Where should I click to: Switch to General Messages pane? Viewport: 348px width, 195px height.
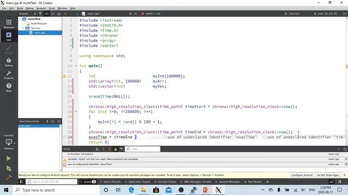coord(228,182)
